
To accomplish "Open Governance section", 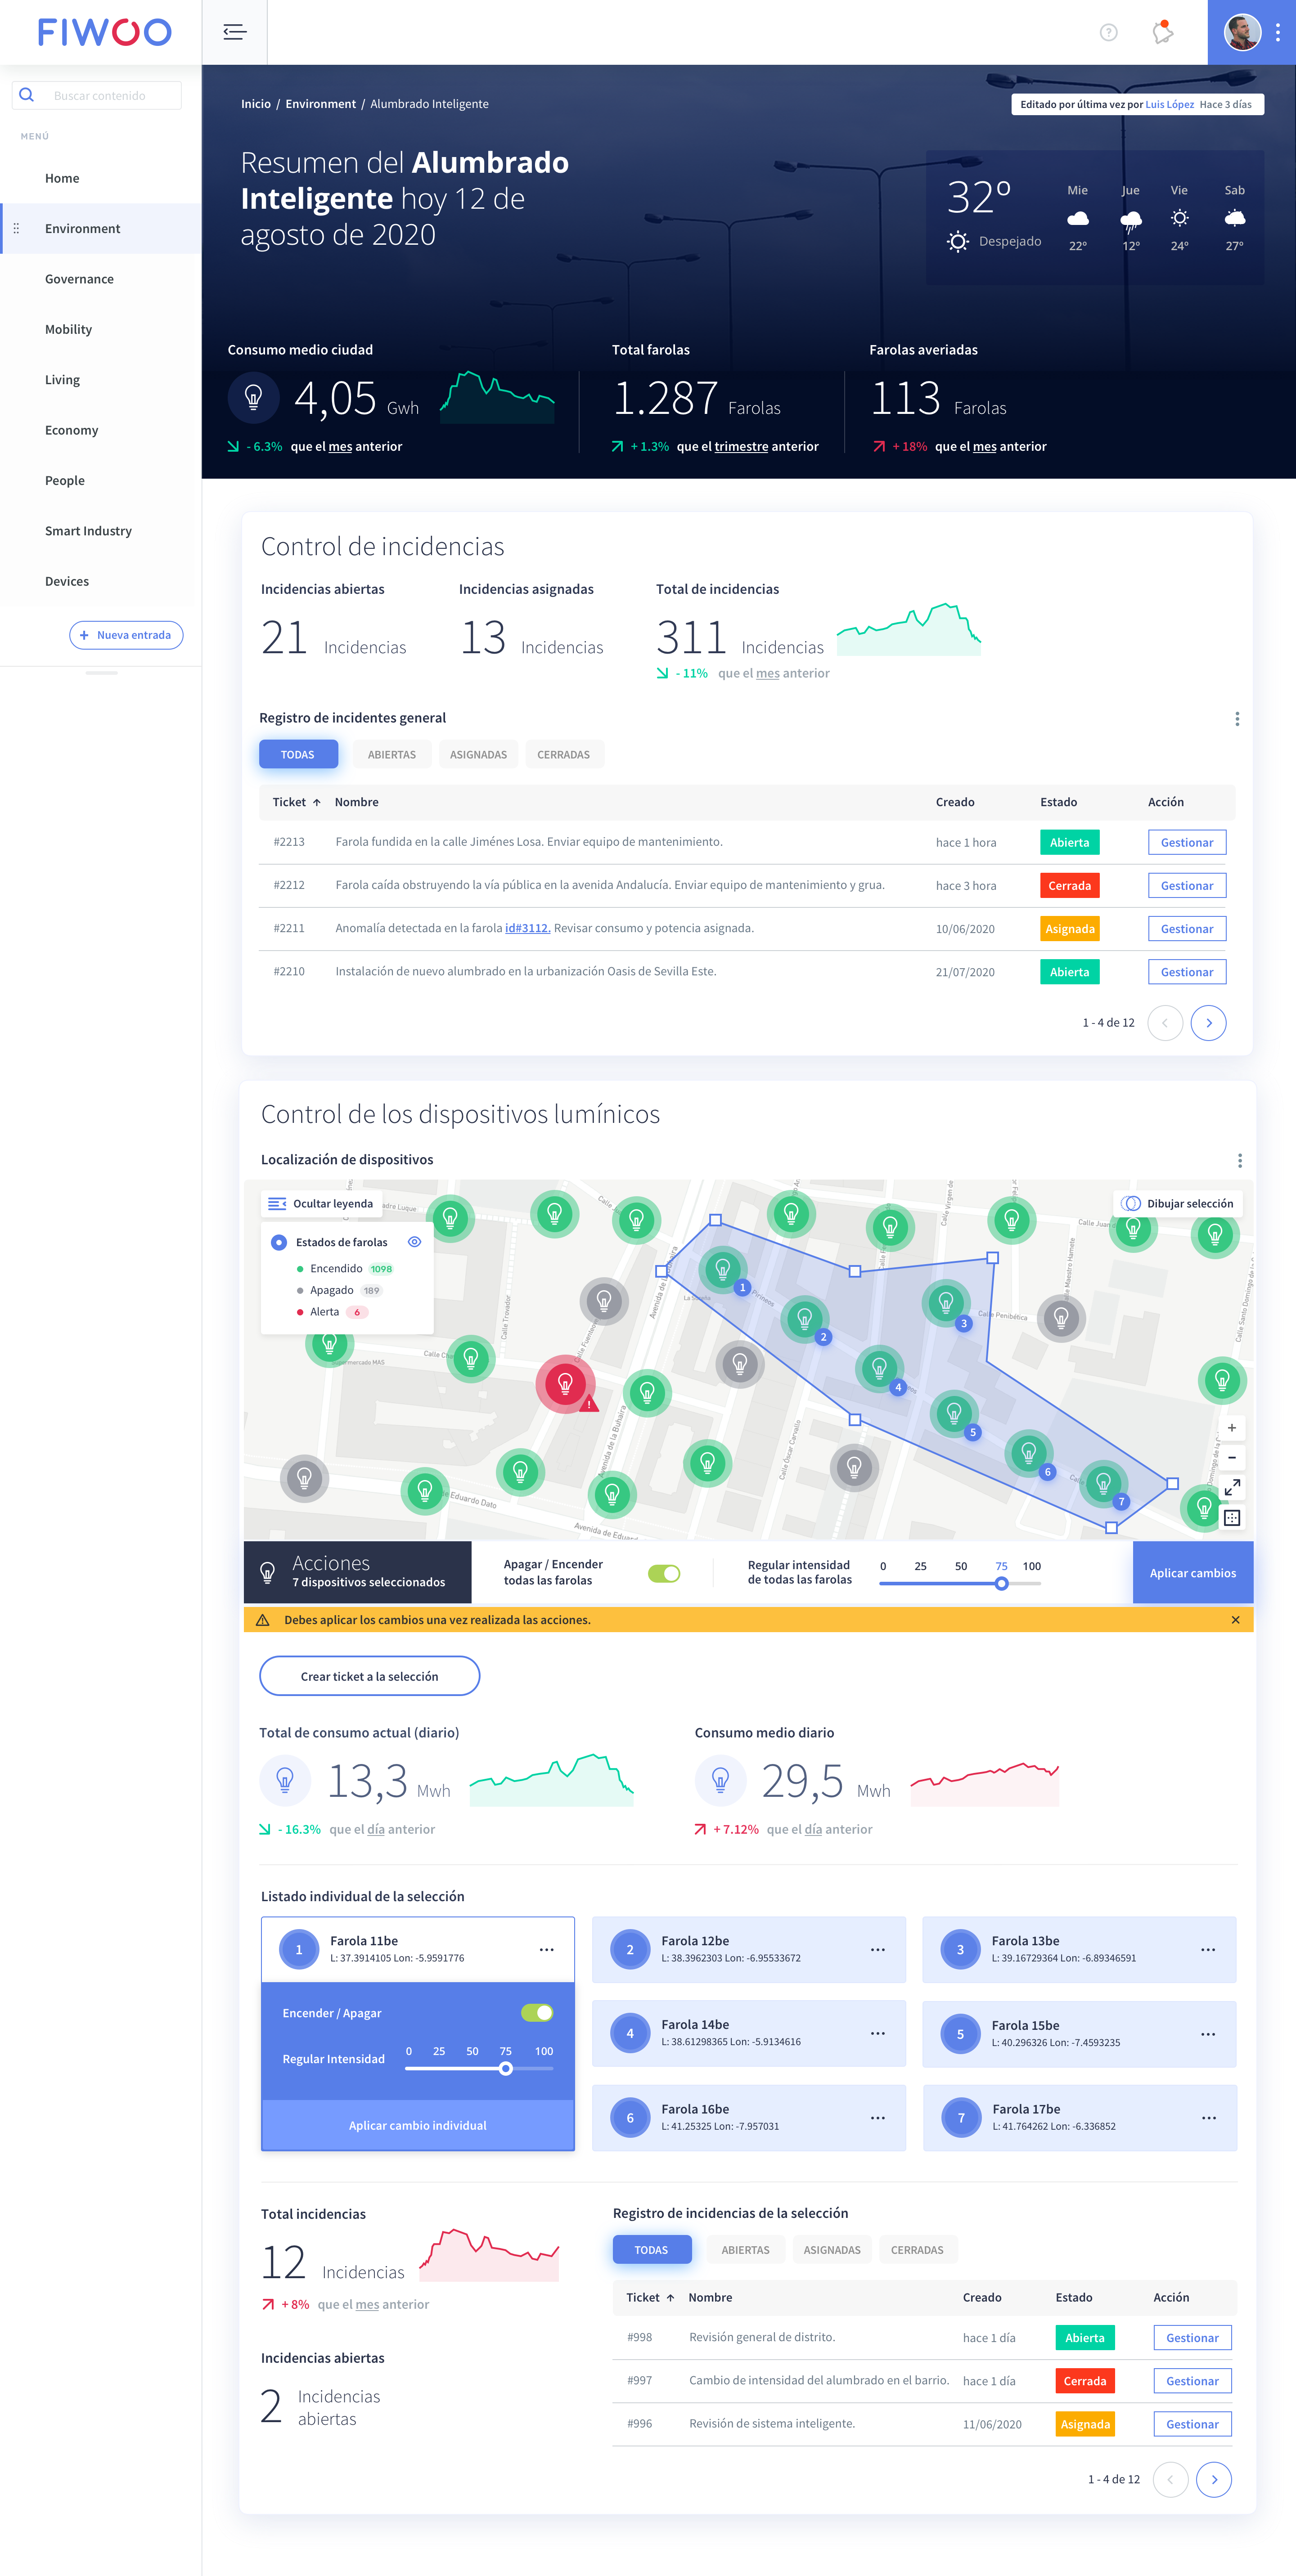I will pyautogui.click(x=79, y=279).
